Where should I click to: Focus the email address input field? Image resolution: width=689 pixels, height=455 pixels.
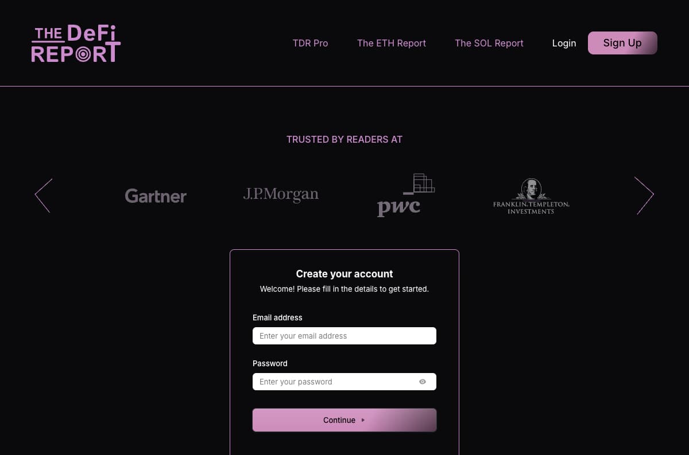[x=344, y=336]
